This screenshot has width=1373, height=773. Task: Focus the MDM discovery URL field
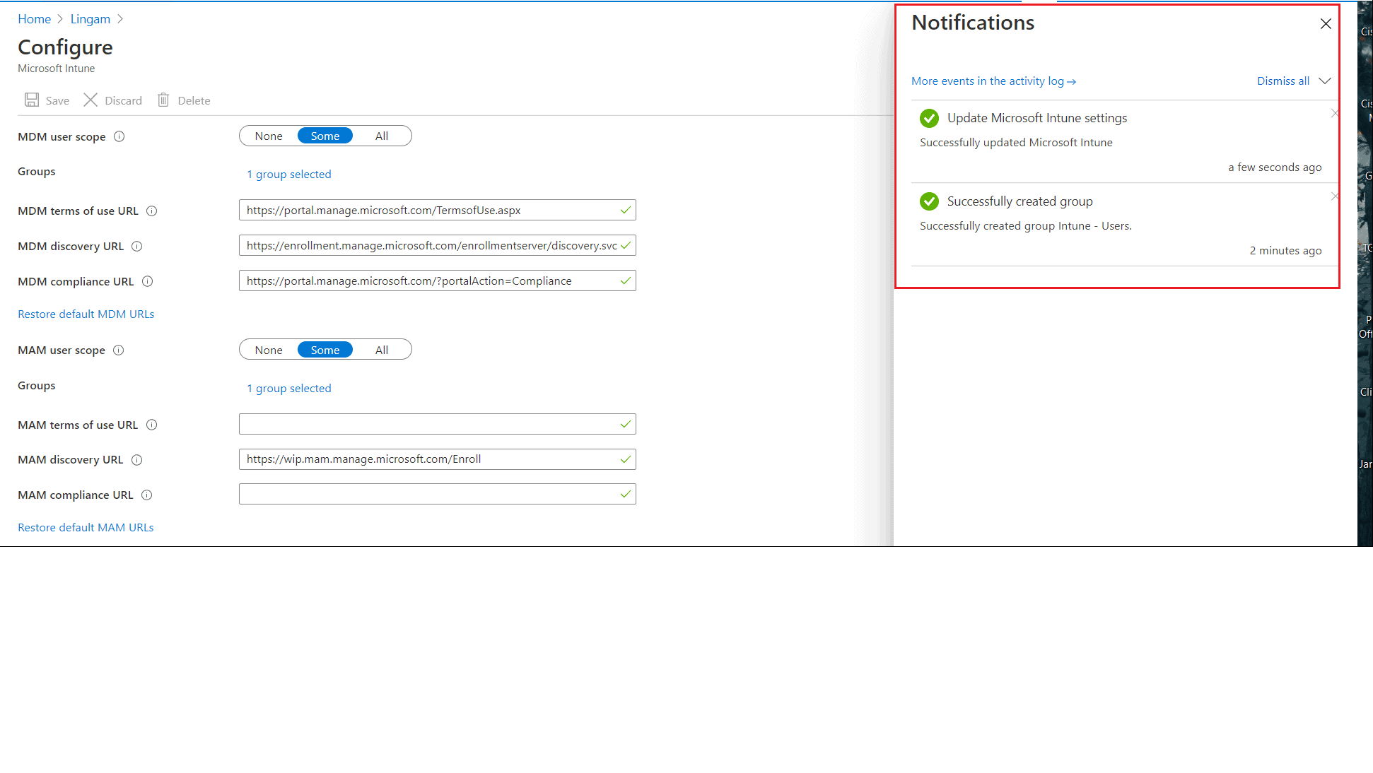pyautogui.click(x=438, y=245)
